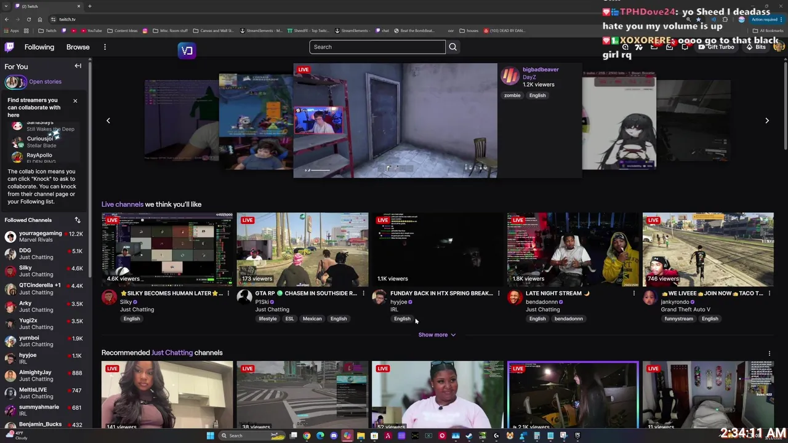Open yourragegaming in Followed Channels
This screenshot has height=443, width=788.
pos(43,237)
